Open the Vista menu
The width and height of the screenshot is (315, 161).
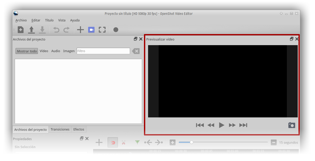coord(62,20)
